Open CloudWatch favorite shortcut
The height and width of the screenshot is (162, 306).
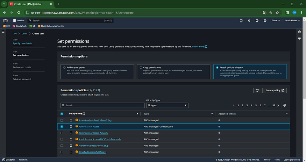(20, 26)
